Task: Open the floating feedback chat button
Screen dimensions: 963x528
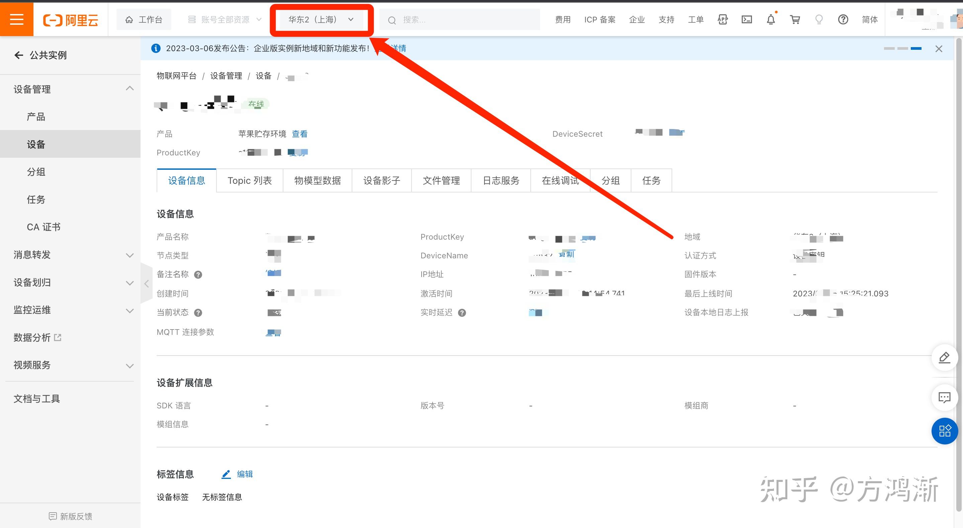Action: pyautogui.click(x=944, y=397)
